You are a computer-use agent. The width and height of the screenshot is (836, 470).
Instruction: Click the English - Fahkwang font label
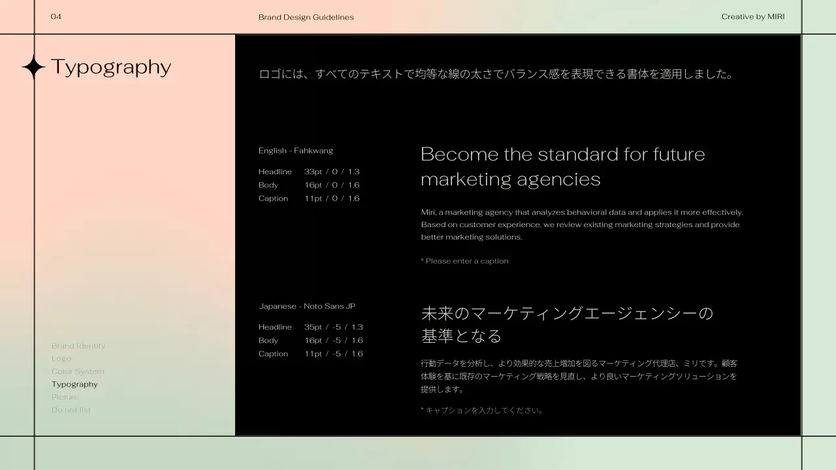(295, 151)
